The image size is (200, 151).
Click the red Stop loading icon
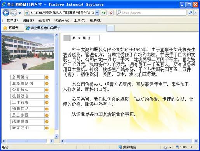tap(111, 13)
